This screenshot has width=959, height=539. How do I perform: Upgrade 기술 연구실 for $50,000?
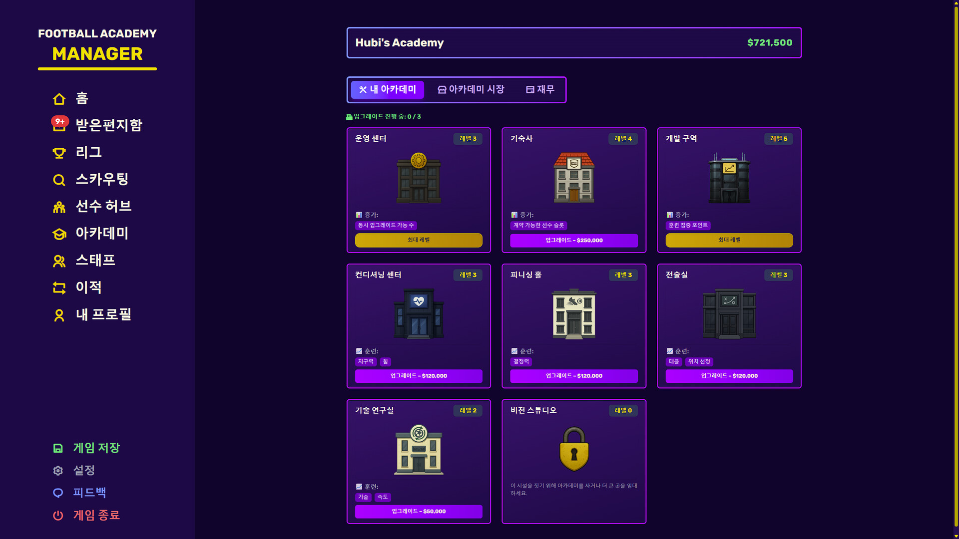419,511
